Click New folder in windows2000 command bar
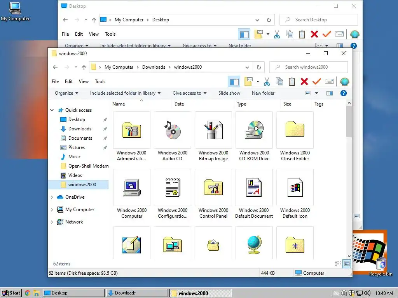Image resolution: width=398 pixels, height=298 pixels. click(x=263, y=93)
